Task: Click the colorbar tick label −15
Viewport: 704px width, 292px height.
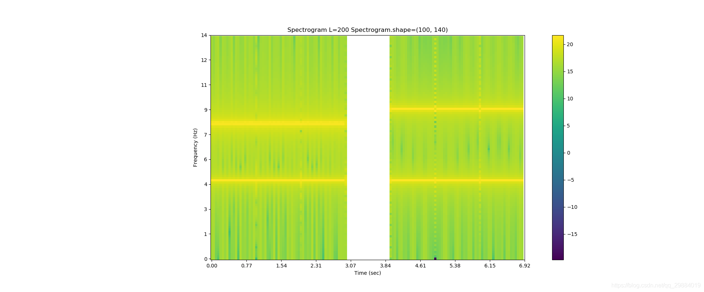Action: click(572, 234)
